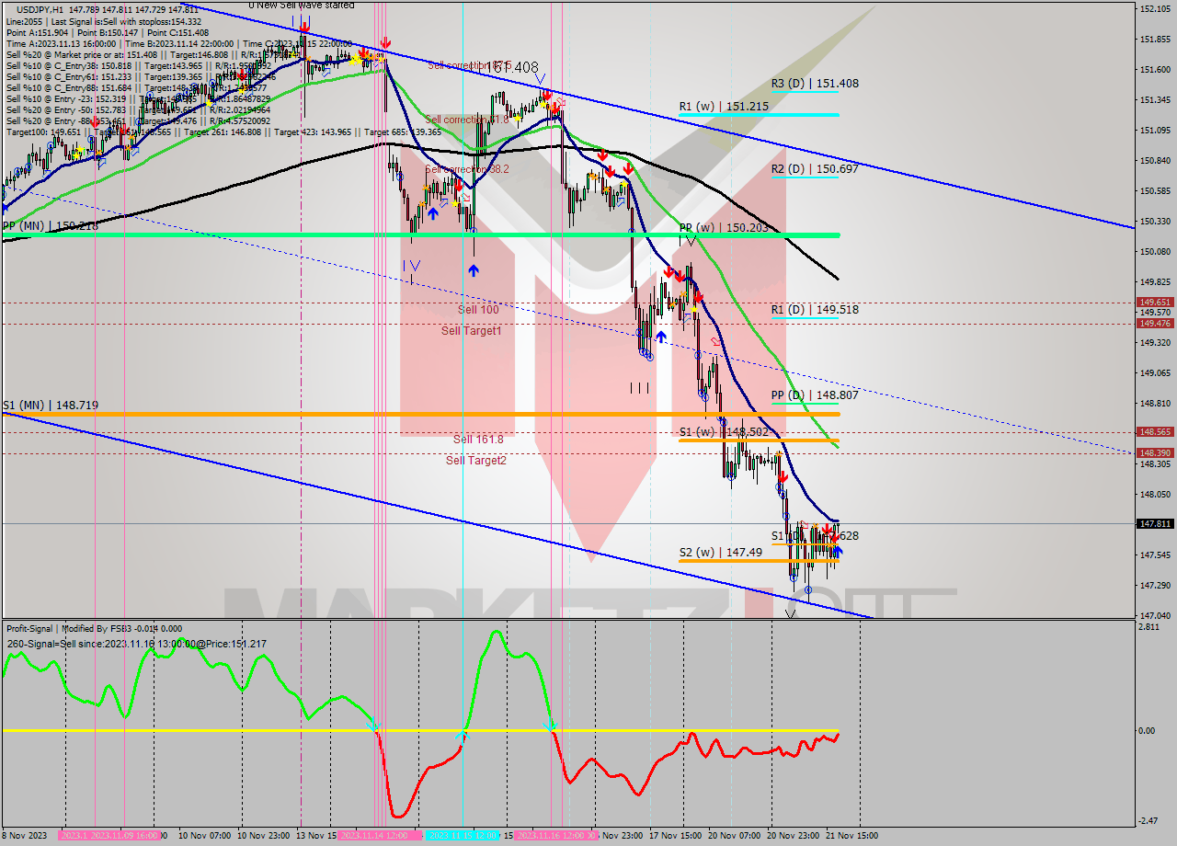Click the red sell arrow near PP (w) 150.203
The image size is (1177, 846).
(668, 273)
